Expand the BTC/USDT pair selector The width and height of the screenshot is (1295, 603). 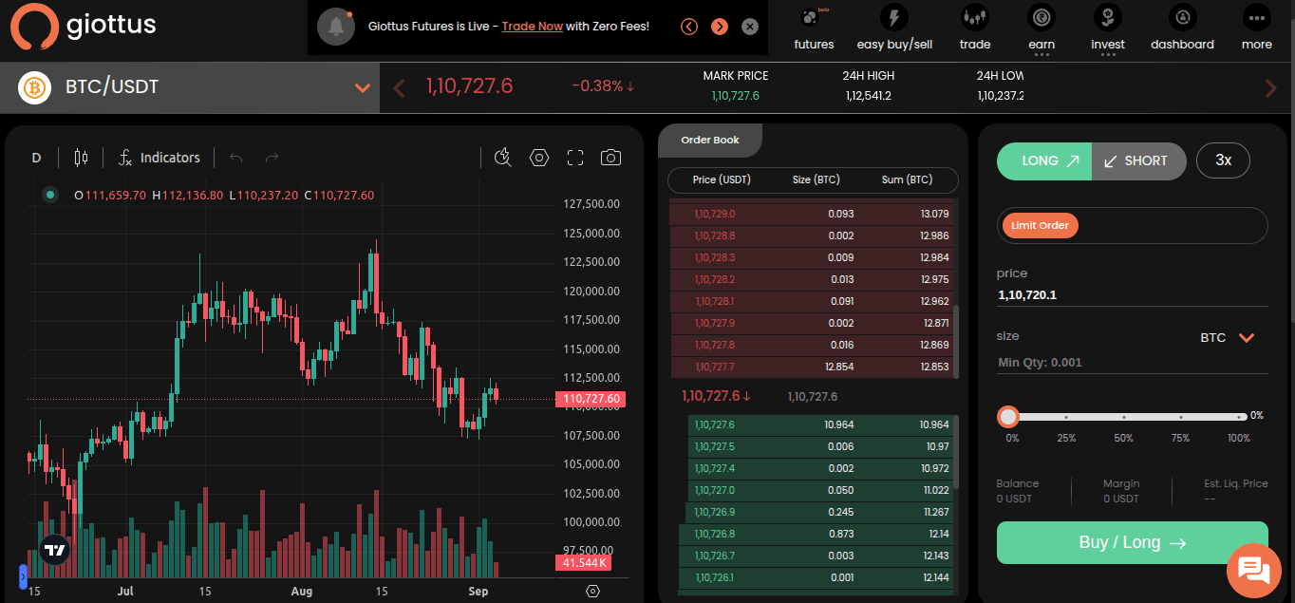tap(362, 87)
